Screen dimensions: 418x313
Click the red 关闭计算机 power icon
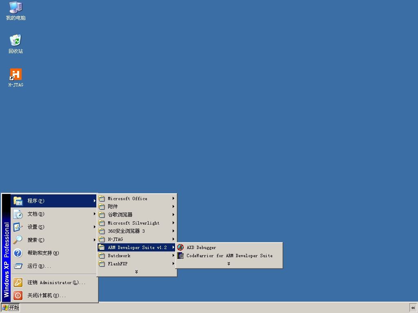click(x=18, y=295)
